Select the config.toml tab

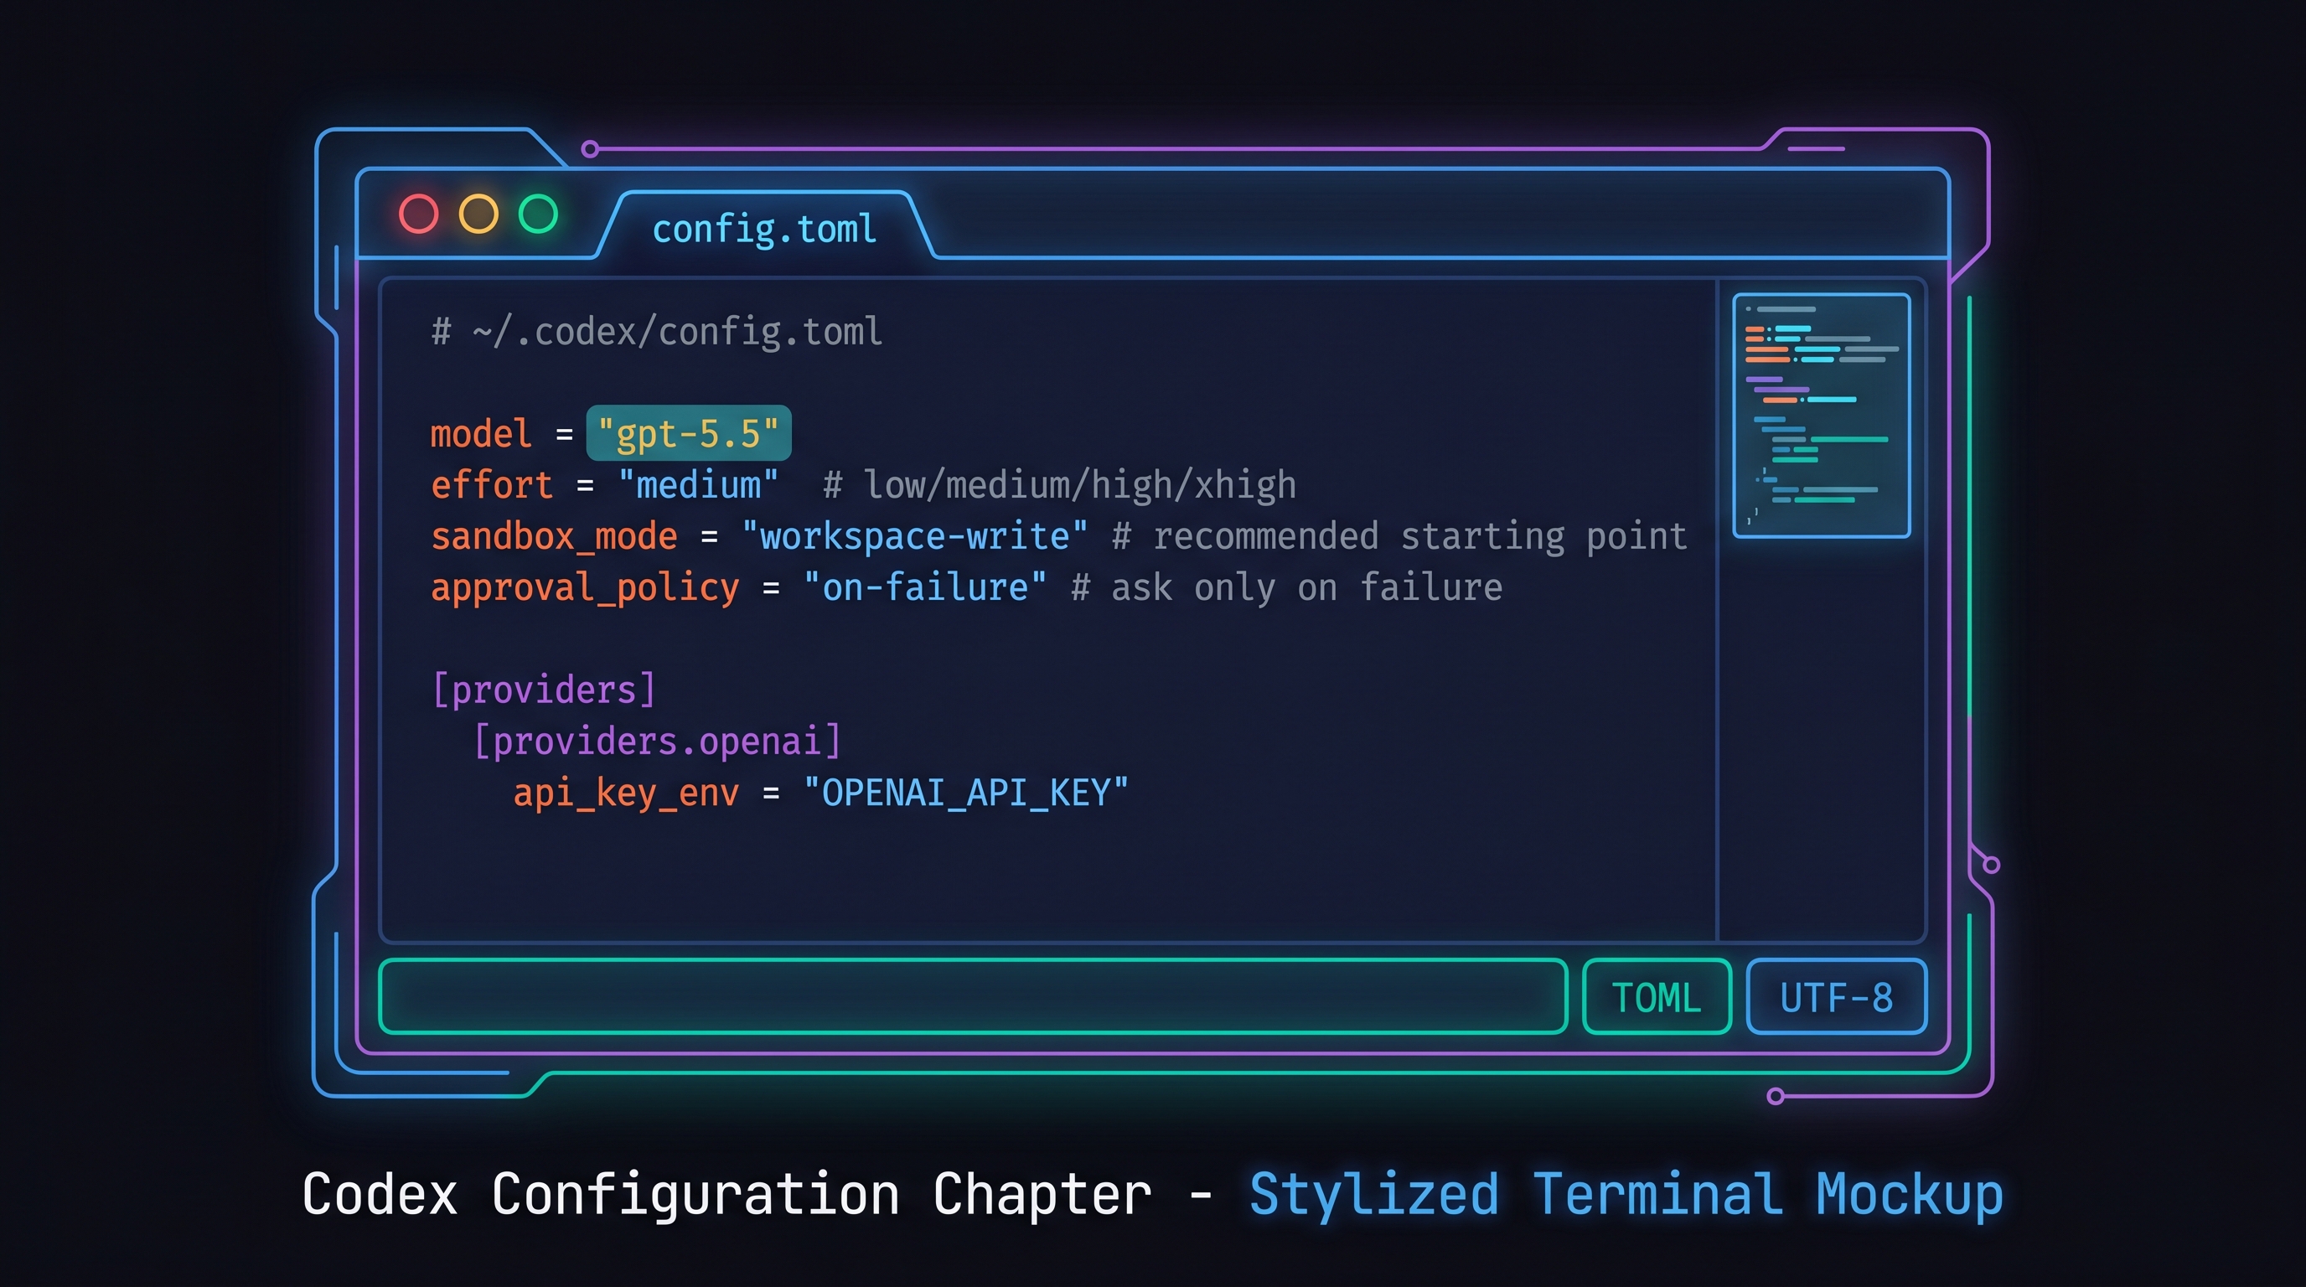click(763, 229)
